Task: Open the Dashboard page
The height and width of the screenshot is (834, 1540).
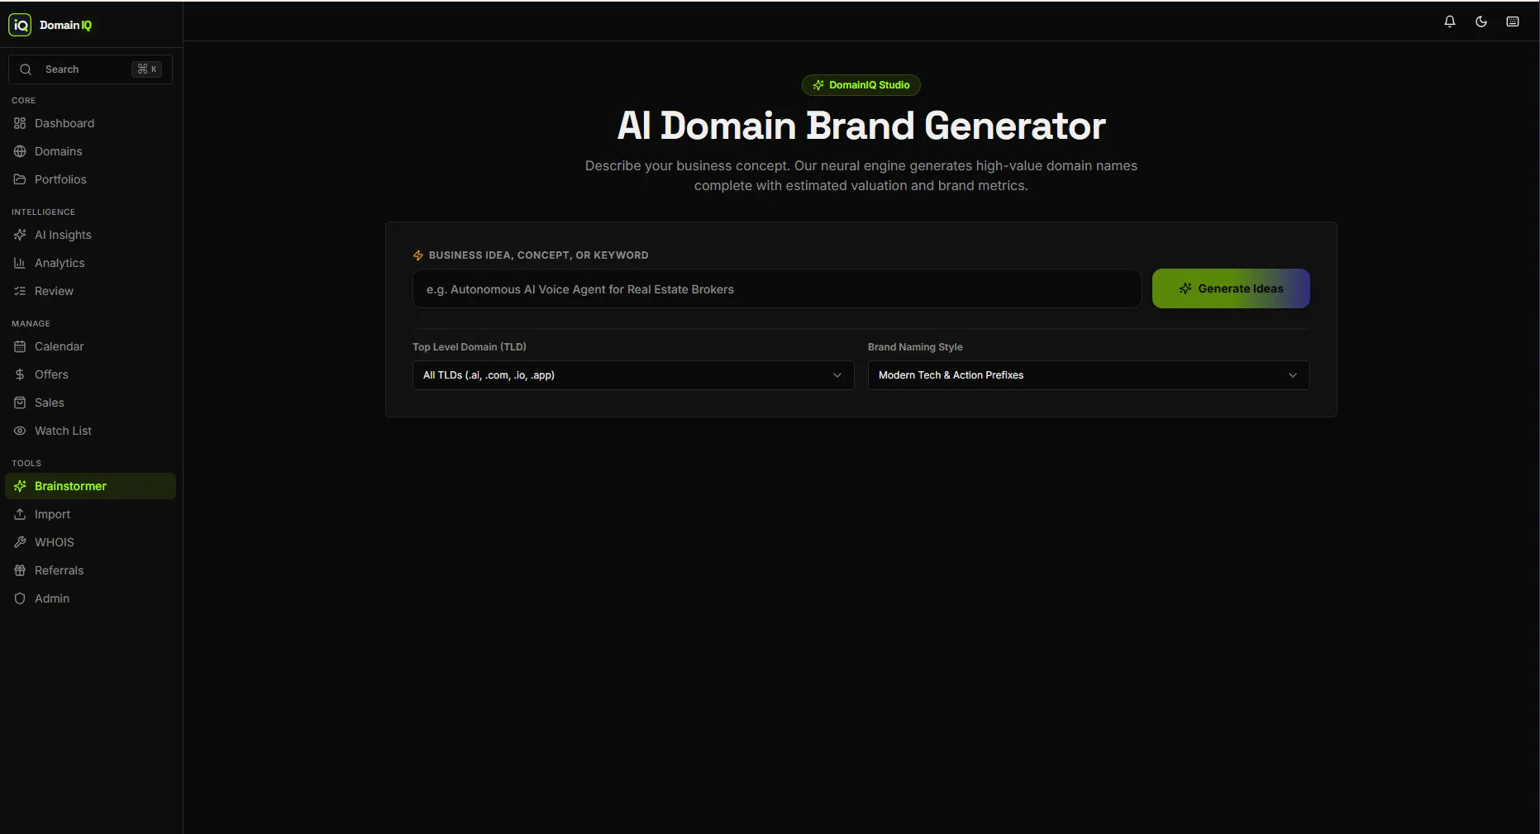Action: point(90,123)
